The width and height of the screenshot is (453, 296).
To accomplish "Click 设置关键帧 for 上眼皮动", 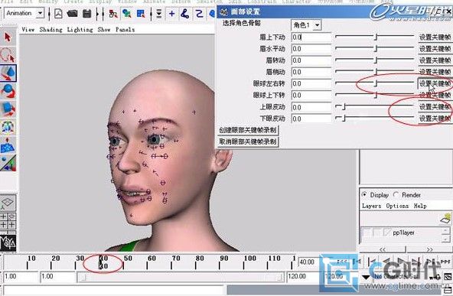I will pos(435,107).
